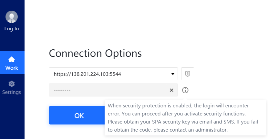
Task: Click the circled info icon
Action: pyautogui.click(x=185, y=90)
